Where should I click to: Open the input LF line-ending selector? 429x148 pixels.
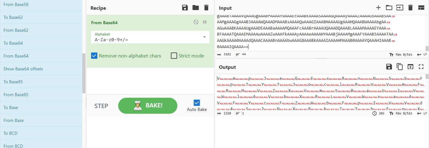(x=422, y=54)
